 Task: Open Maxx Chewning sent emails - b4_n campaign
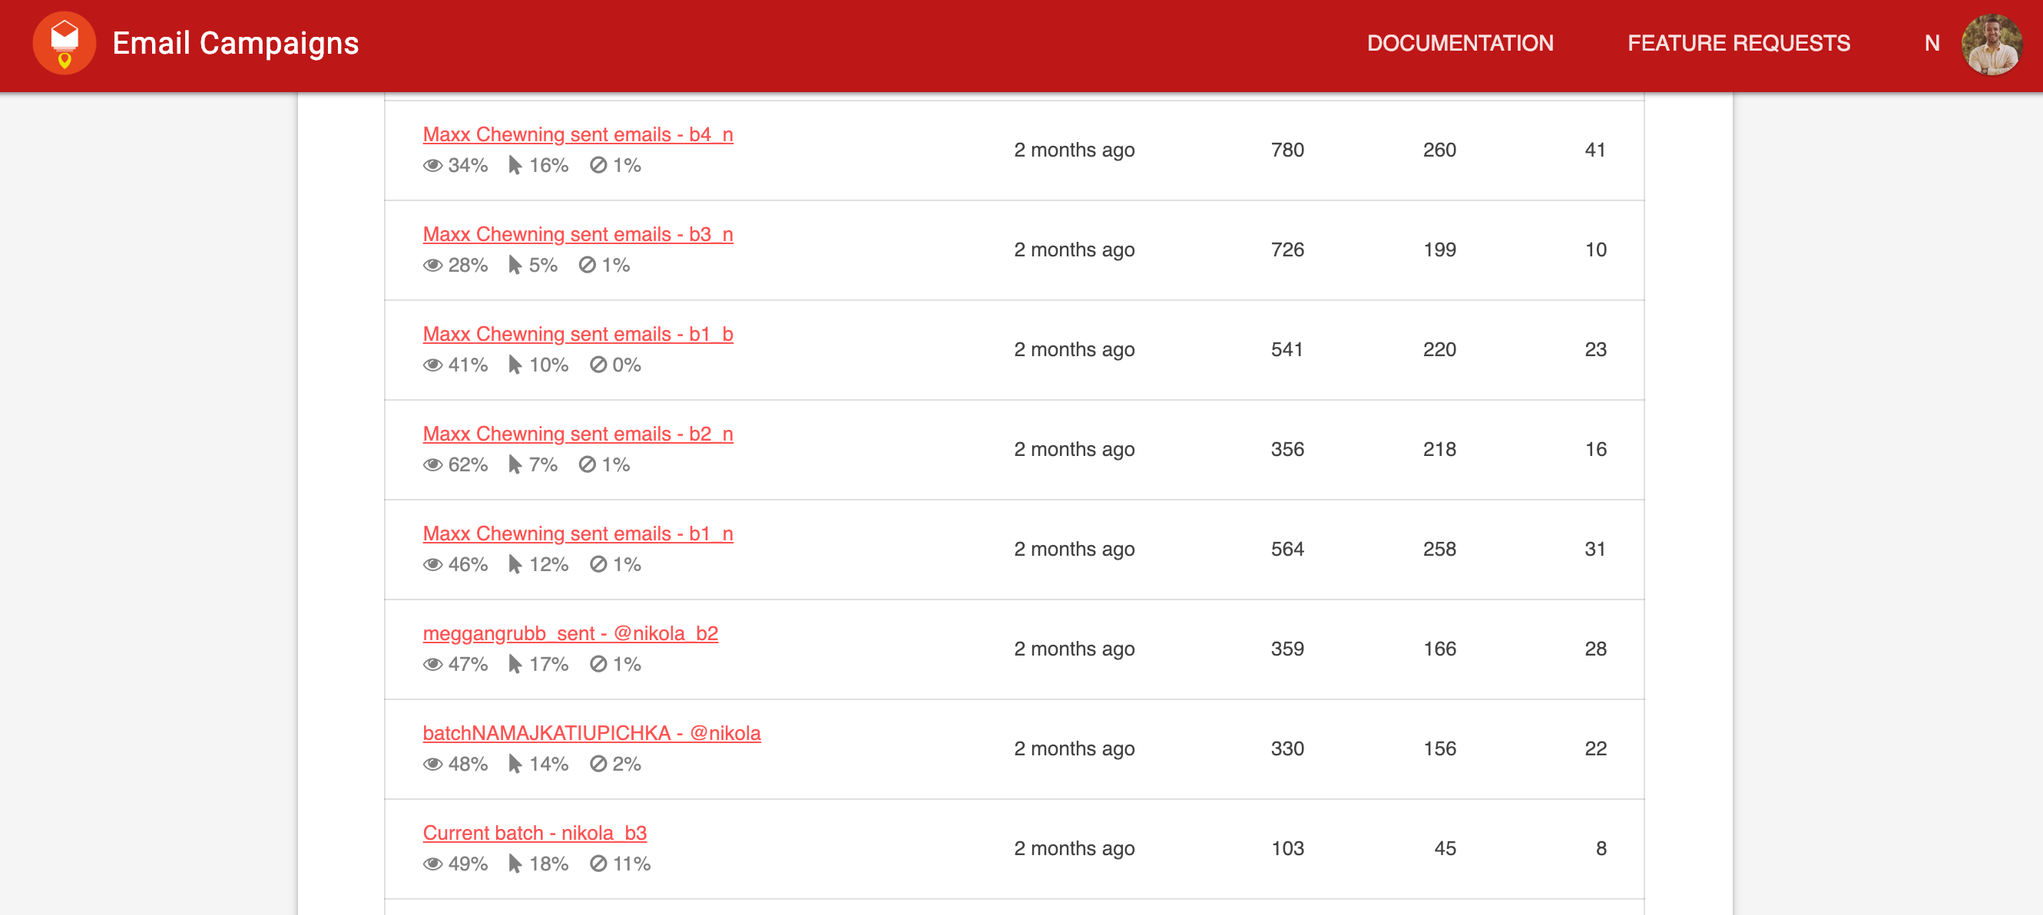coord(578,135)
